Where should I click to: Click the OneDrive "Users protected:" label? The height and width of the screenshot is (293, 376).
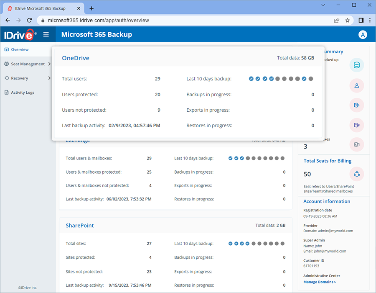80,95
